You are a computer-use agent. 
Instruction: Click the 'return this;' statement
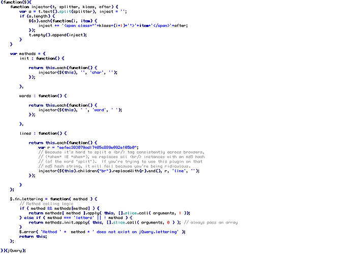(x=33, y=236)
